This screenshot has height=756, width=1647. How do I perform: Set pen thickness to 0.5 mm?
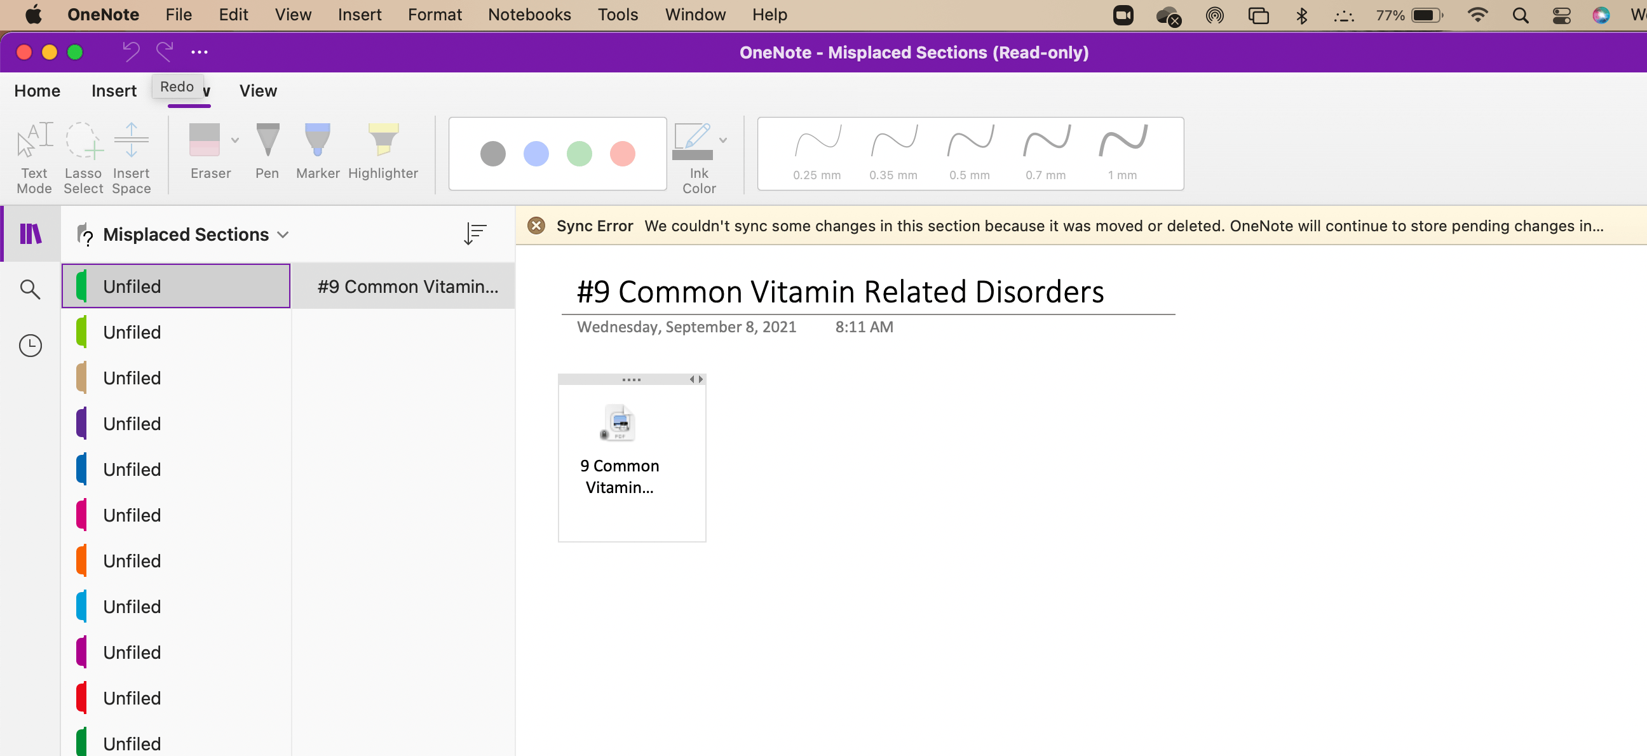(x=969, y=153)
